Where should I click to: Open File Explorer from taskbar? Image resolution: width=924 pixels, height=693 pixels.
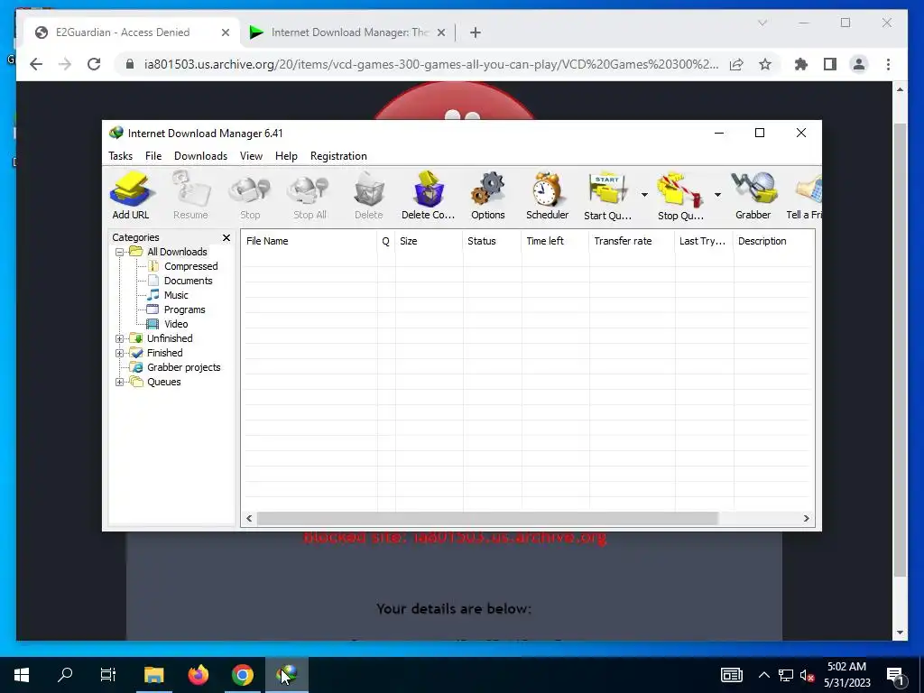153,675
